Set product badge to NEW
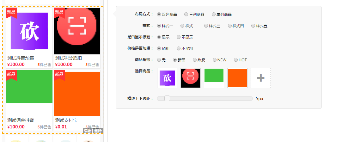Viewport: 342px width, 142px height. point(214,60)
